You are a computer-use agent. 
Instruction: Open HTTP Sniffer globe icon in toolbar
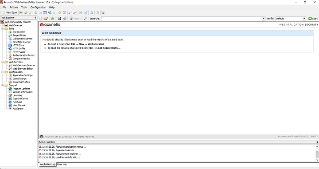click(x=50, y=12)
